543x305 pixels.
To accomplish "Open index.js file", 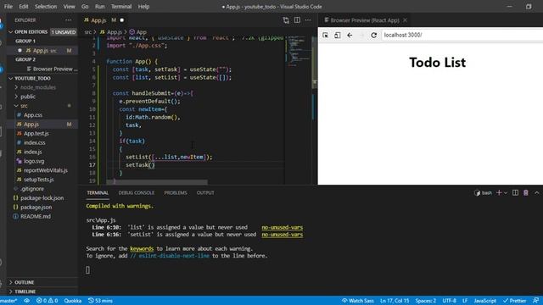I will tap(42, 152).
